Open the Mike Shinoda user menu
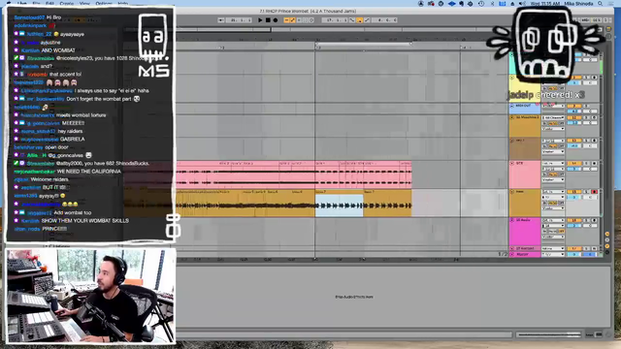This screenshot has width=621, height=349. (x=578, y=4)
